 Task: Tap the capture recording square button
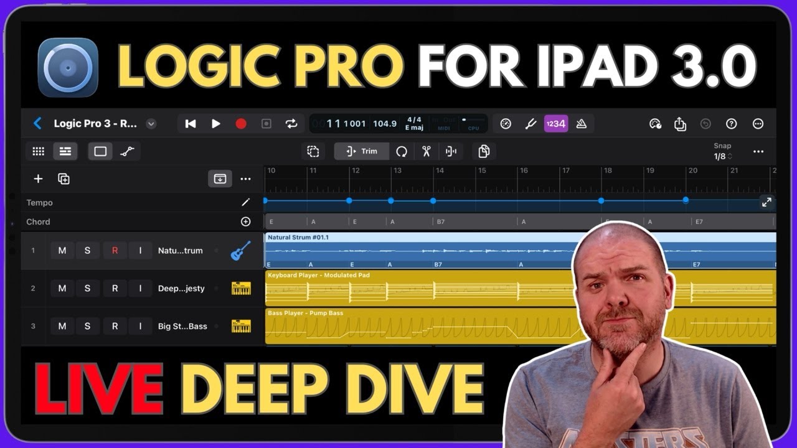pos(266,124)
